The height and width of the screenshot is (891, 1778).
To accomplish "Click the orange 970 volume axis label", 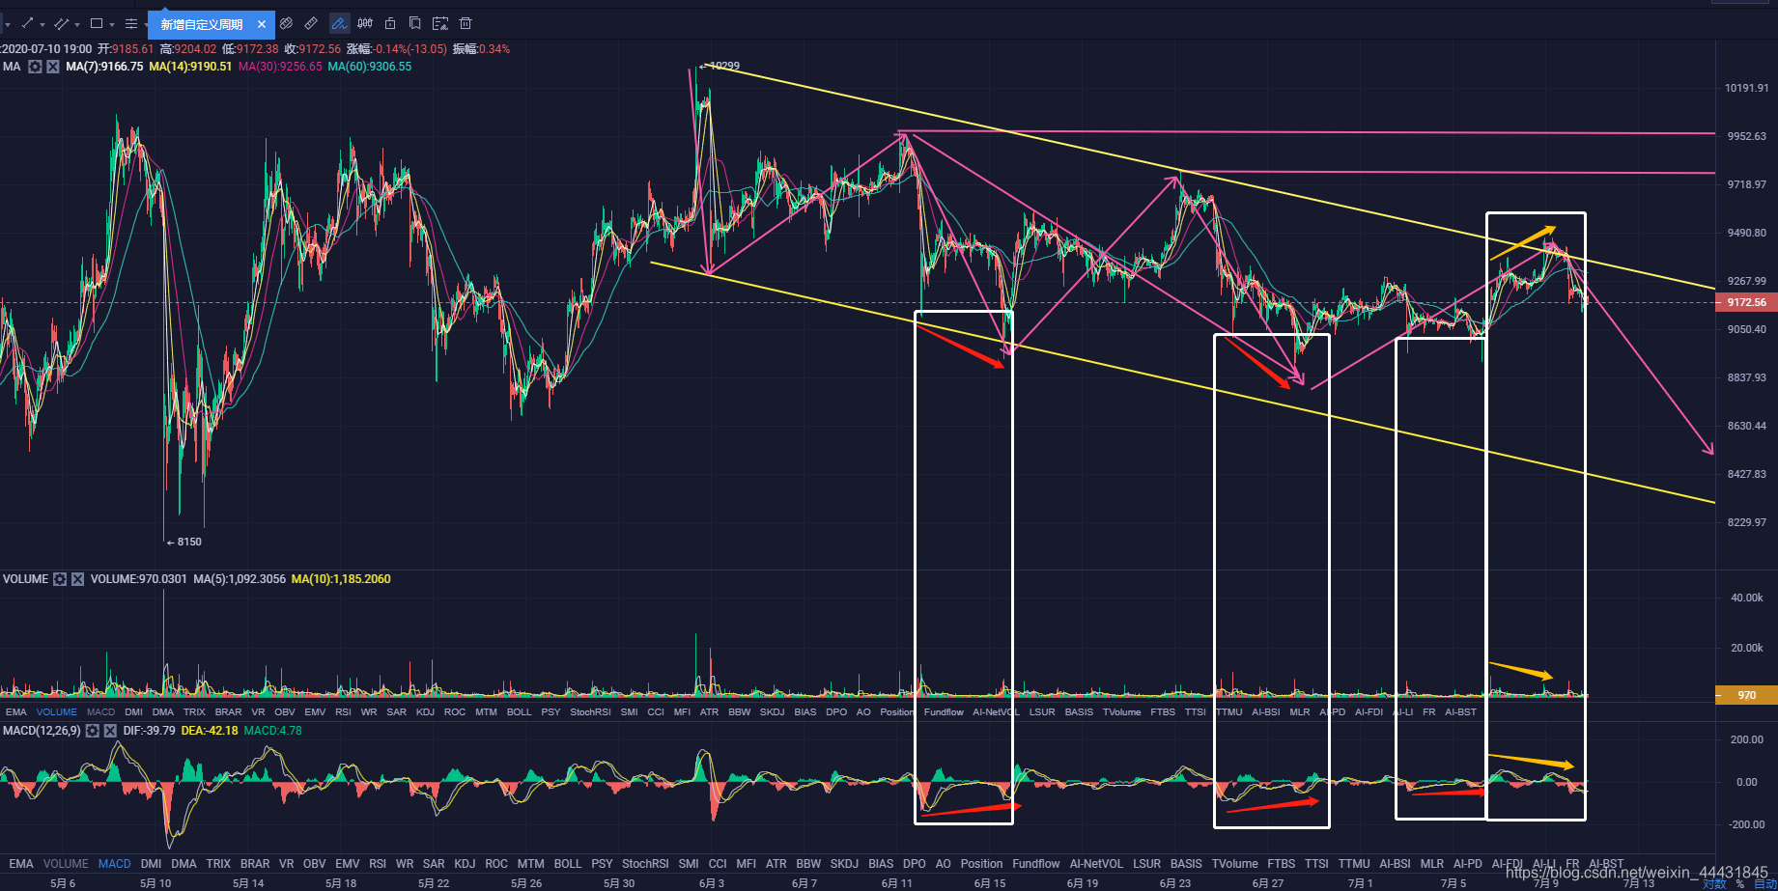I will pos(1746,695).
